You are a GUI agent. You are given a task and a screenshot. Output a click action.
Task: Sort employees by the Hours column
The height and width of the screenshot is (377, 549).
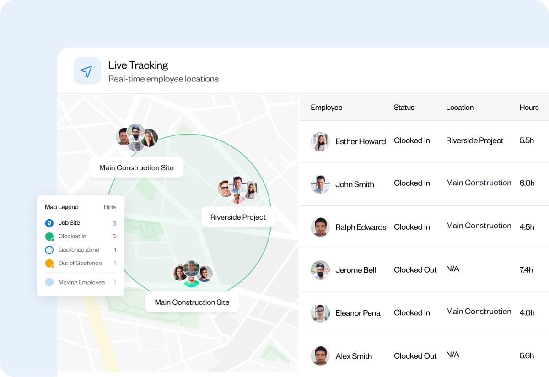[x=529, y=107]
